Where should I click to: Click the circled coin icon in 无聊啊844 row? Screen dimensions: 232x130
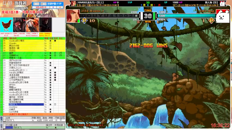tap(55, 55)
